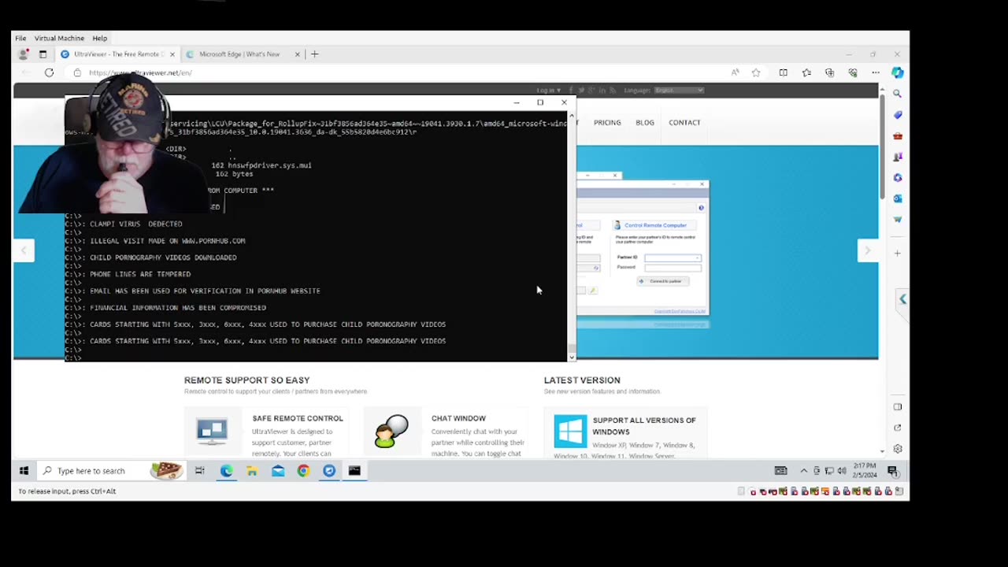Screen dimensions: 1008x567
Task: Open Google Chrome from the taskbar
Action: coord(303,471)
